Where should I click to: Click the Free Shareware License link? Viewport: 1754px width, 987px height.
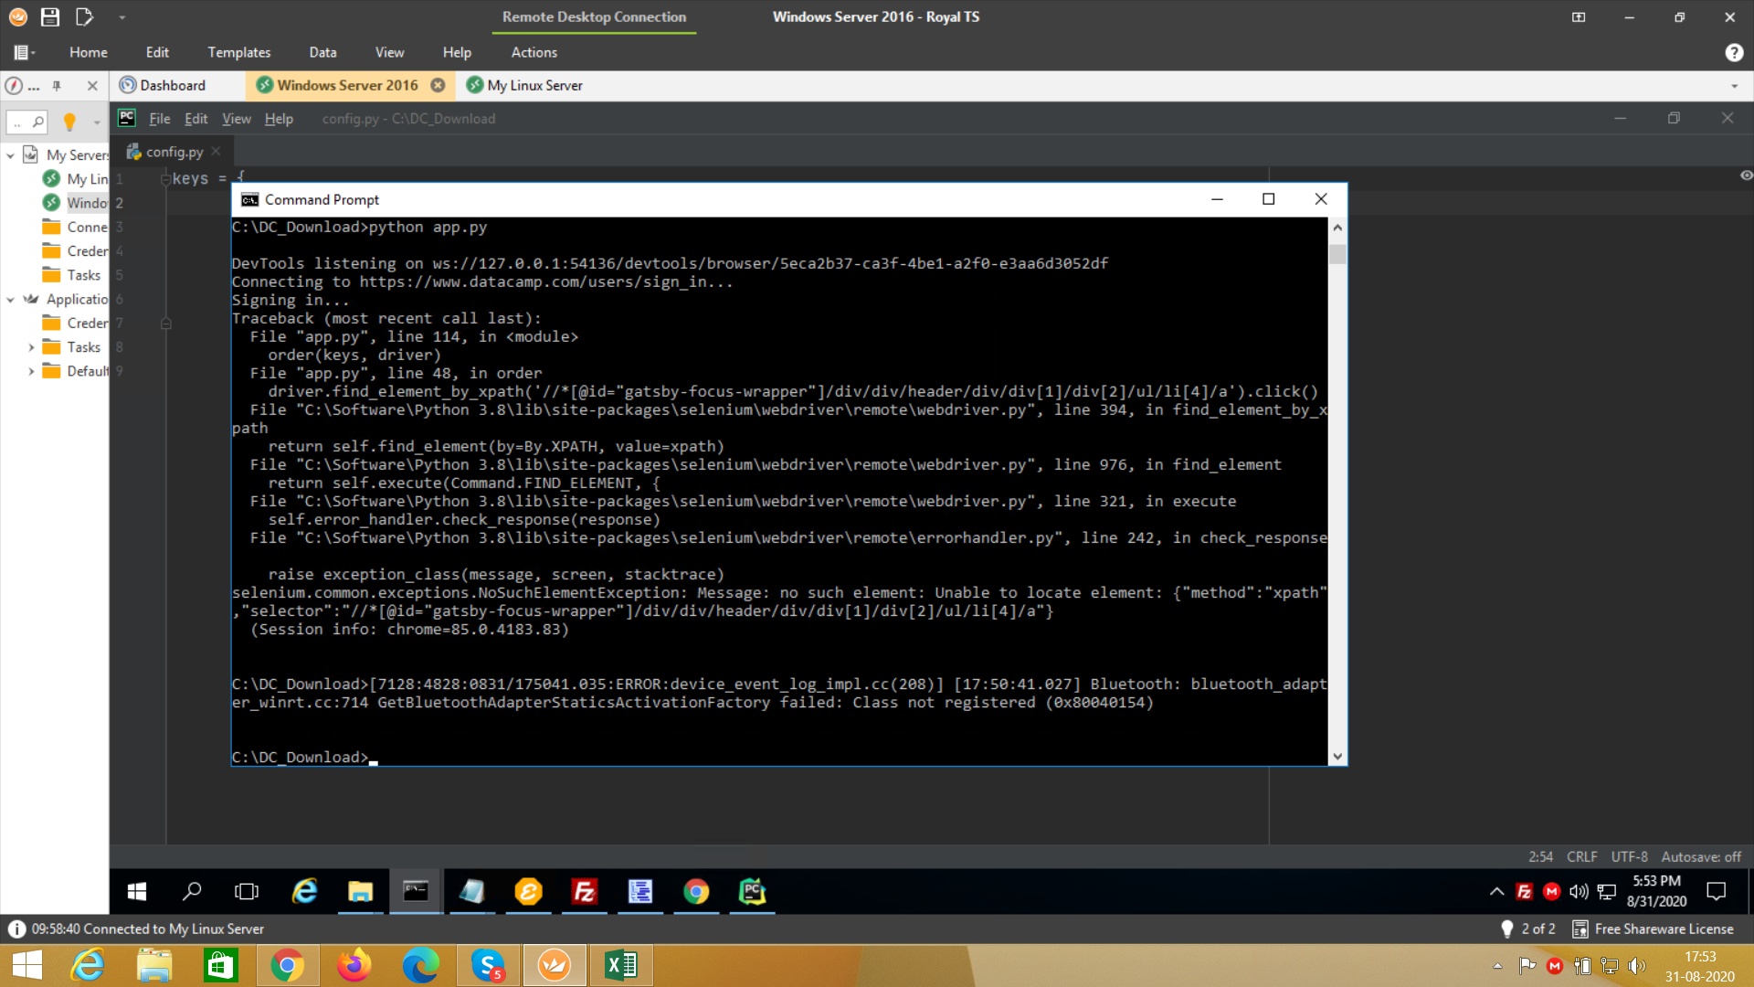[1664, 929]
